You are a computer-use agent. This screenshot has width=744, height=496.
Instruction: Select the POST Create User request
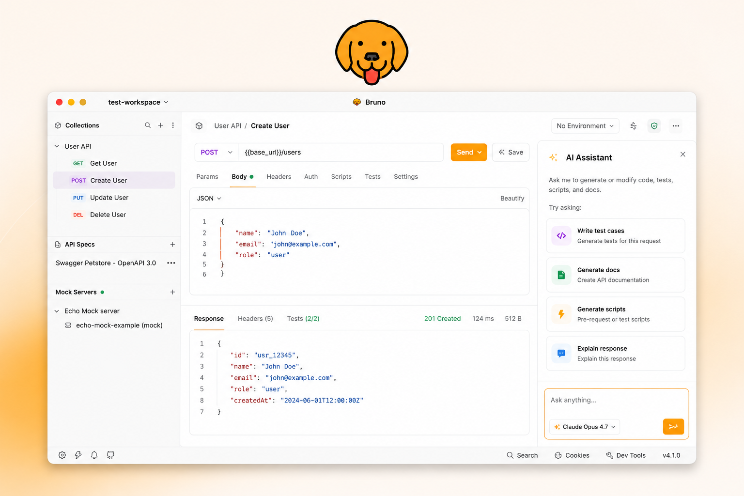[x=114, y=180]
